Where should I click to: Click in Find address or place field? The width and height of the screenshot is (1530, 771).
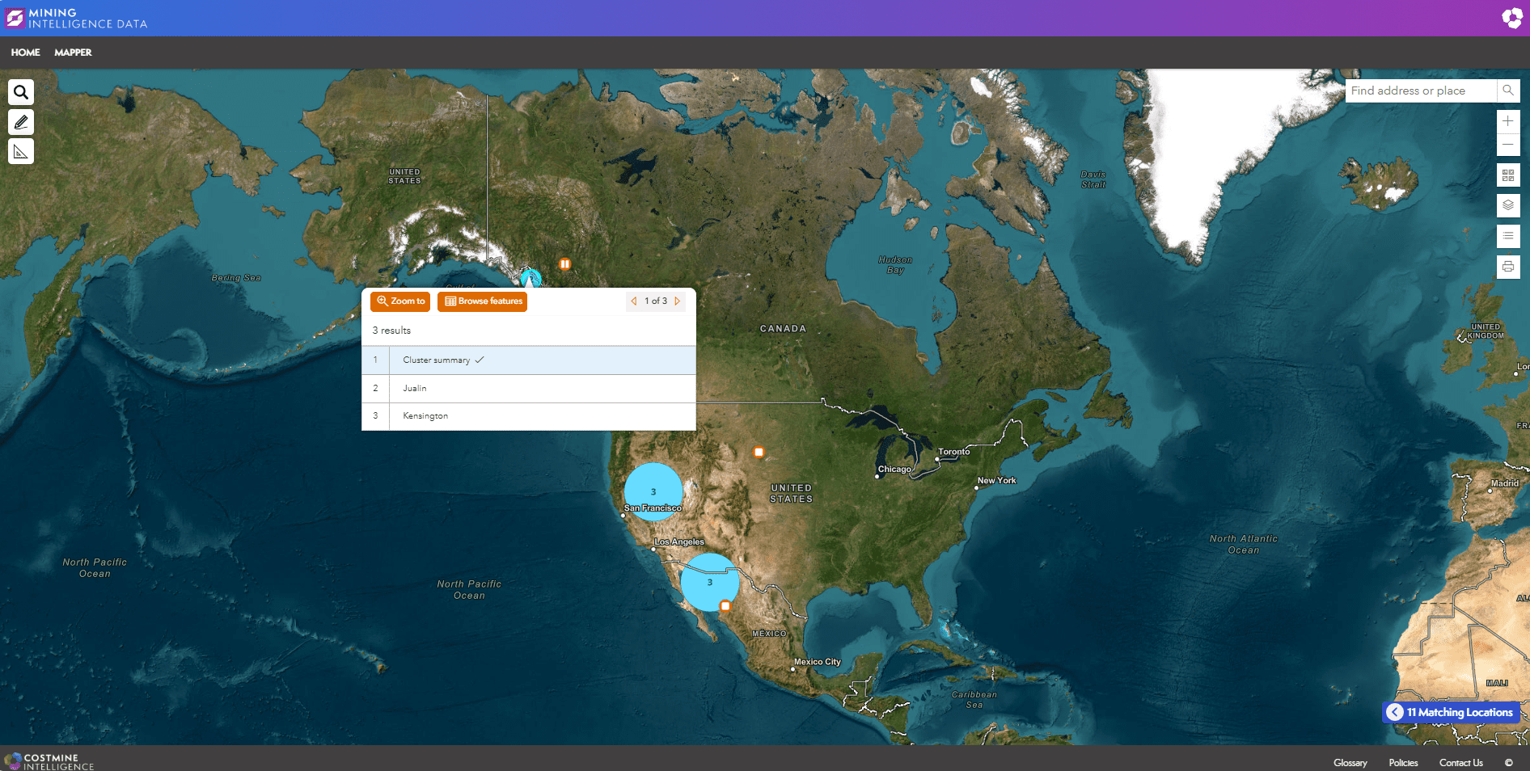1419,91
